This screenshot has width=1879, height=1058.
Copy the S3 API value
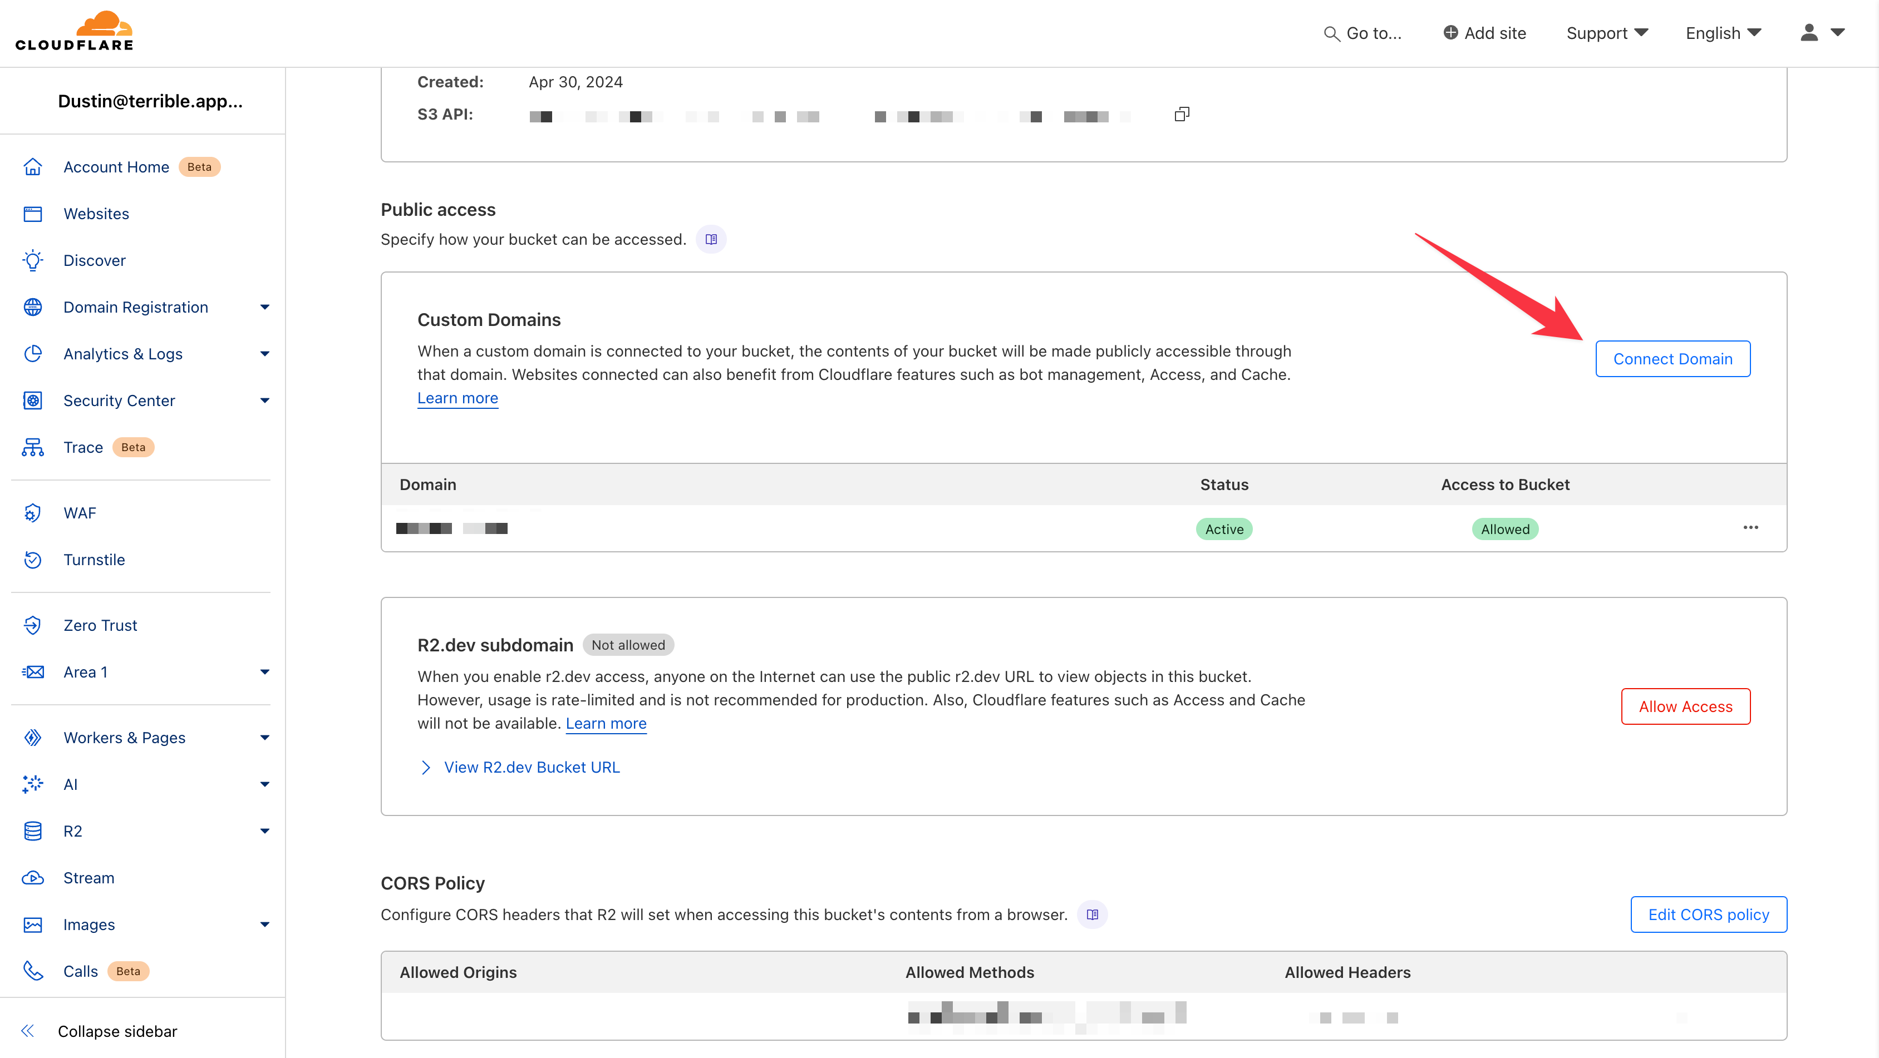click(x=1182, y=113)
